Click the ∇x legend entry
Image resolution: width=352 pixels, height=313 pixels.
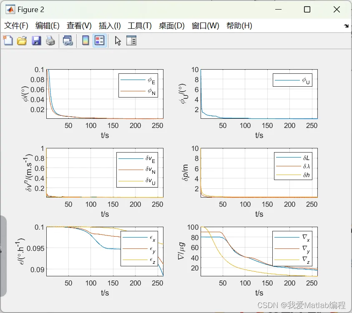[292, 238]
